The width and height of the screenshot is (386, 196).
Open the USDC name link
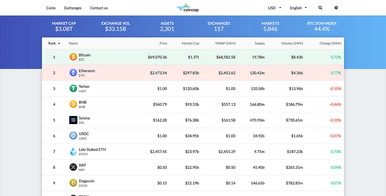(84, 134)
